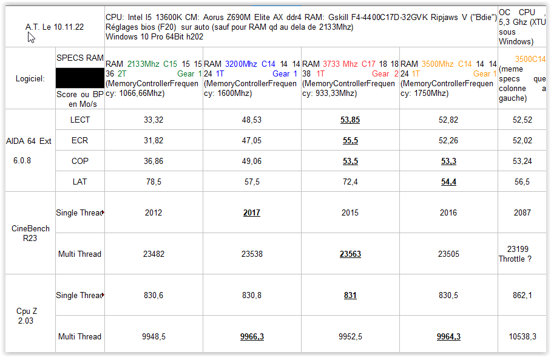Screen dimensions: 551x357
Task: Click CineBench Single Thread score 2016
Action: [448, 212]
